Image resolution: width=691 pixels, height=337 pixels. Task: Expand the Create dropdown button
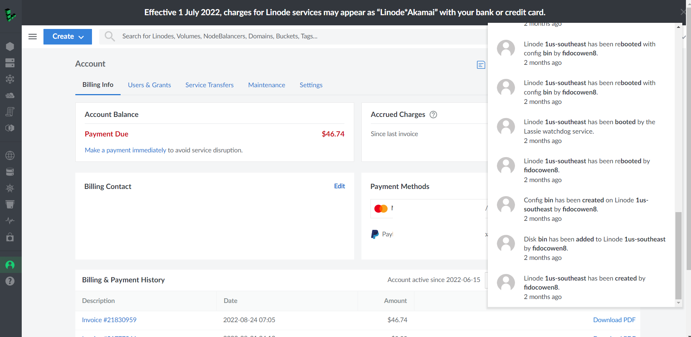click(68, 37)
